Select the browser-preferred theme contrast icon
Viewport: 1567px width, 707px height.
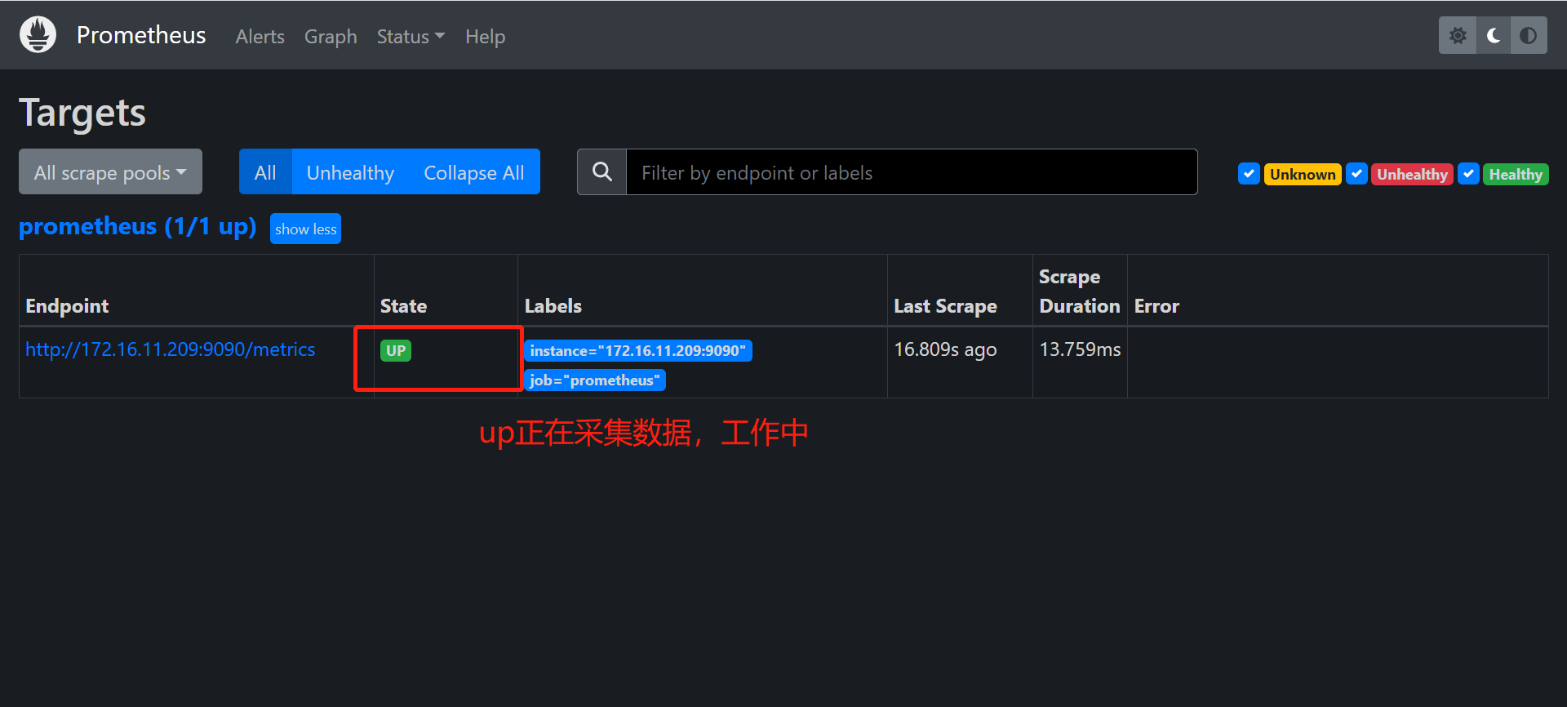(x=1529, y=36)
